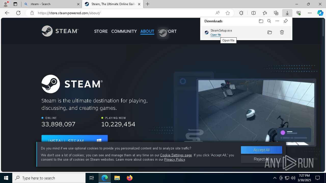326x183 pixels.
Task: Activate Read aloud icon in address bar
Action: tap(218, 13)
